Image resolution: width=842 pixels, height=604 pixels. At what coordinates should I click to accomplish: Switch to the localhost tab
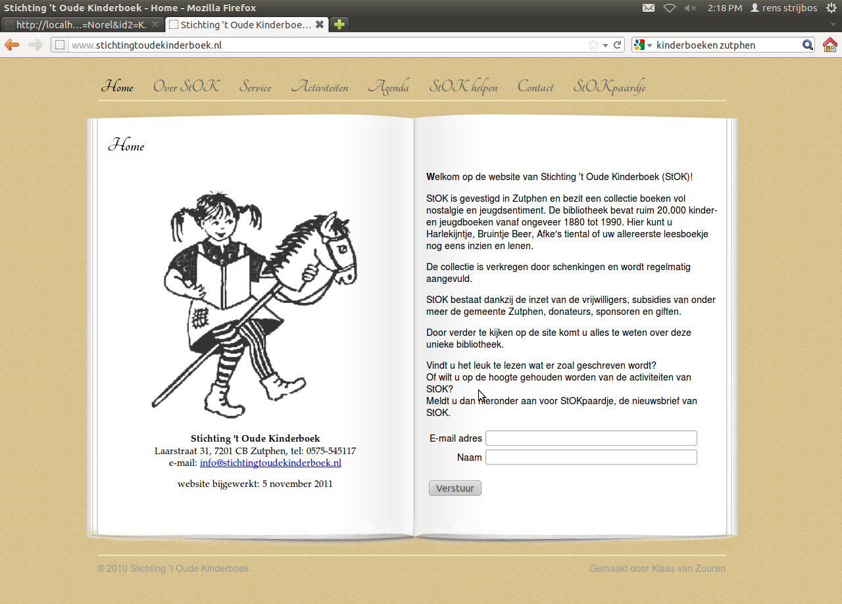(x=79, y=24)
